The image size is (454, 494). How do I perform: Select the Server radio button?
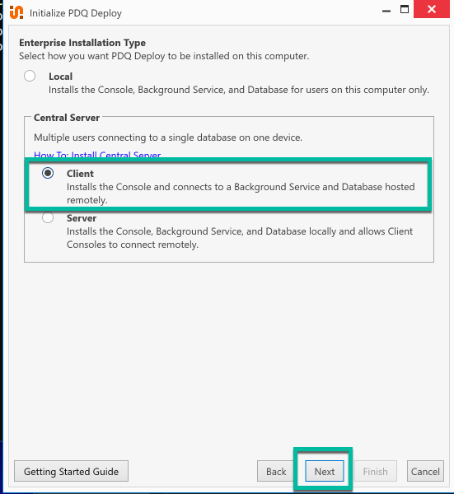[48, 217]
